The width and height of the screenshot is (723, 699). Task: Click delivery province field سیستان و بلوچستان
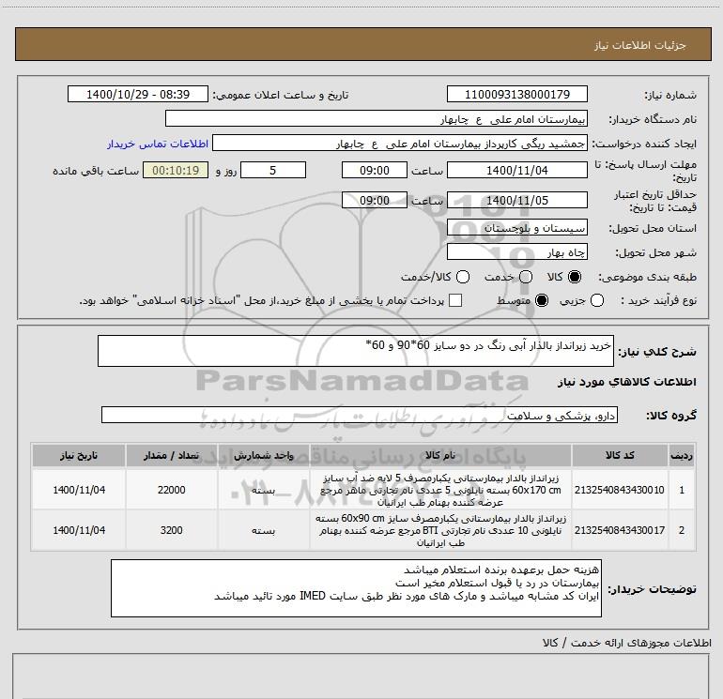pos(516,228)
